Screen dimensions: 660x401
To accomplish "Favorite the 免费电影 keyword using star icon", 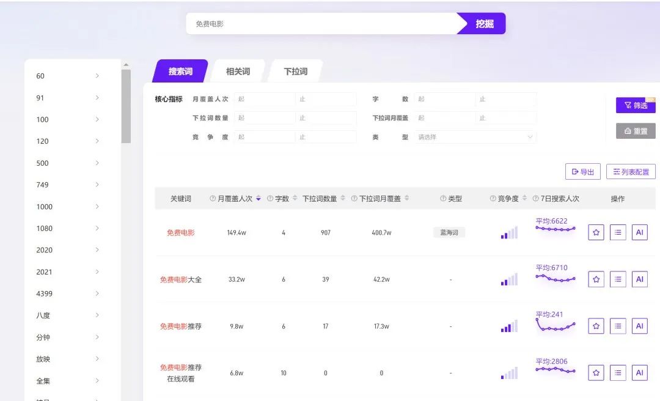I will point(596,232).
